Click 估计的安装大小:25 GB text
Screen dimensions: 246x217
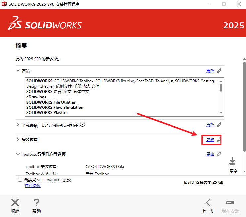tap(204, 182)
